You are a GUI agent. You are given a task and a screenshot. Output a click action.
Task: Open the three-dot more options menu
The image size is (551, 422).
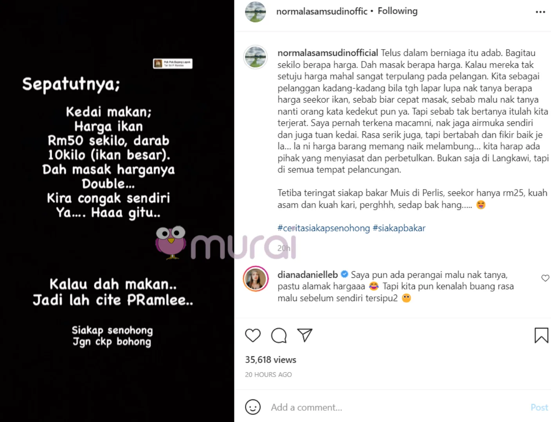coord(540,12)
